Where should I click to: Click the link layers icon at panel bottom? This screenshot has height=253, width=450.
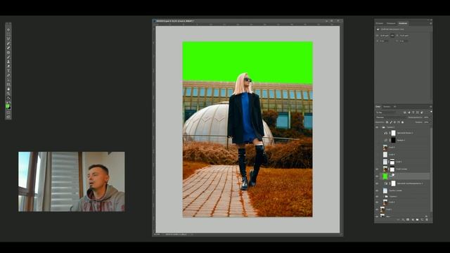click(399, 220)
